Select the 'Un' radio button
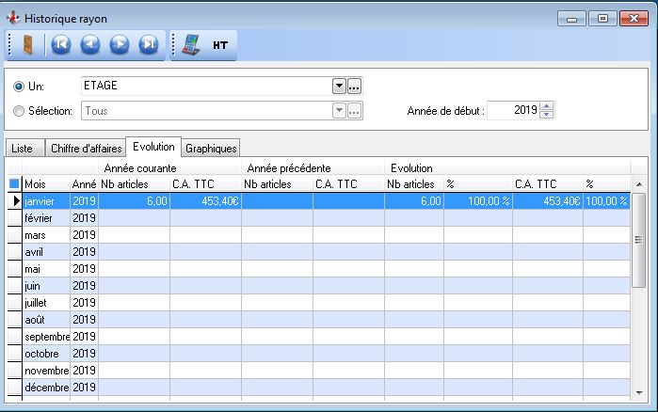The image size is (658, 412). (x=19, y=87)
